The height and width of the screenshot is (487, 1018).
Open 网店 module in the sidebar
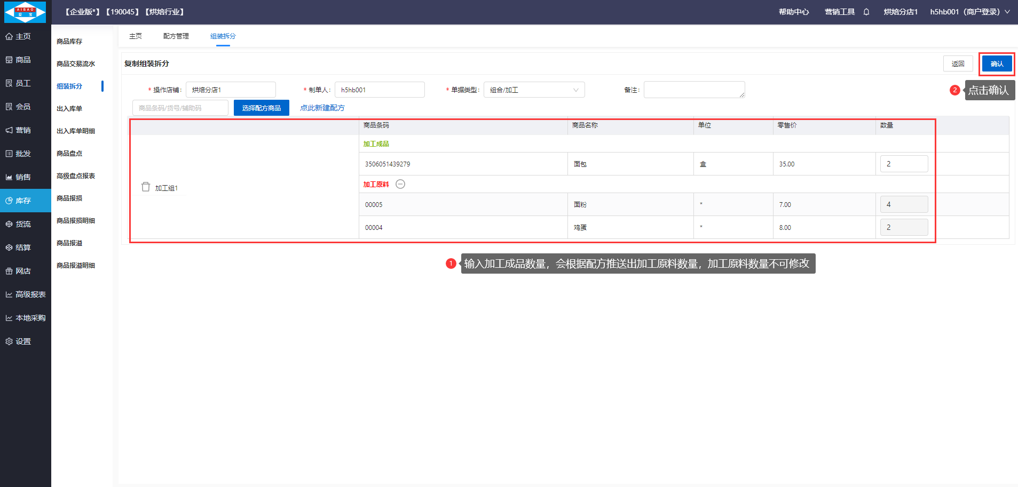click(23, 271)
